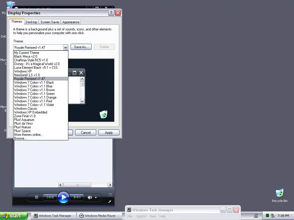Click left arrow of Media Player horizontal scrollbar
Viewport: 294px width, 220px height.
61,185
